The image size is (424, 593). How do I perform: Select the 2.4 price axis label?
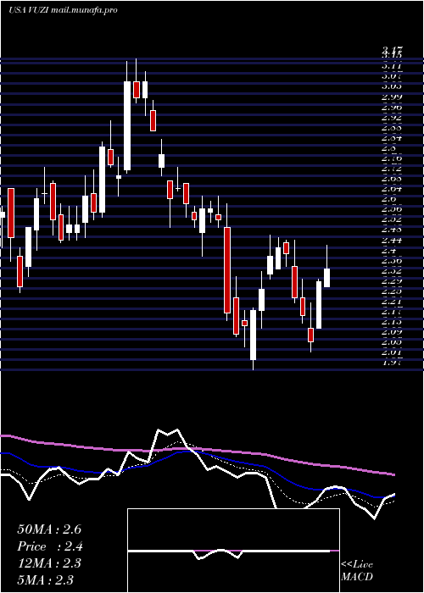click(389, 251)
